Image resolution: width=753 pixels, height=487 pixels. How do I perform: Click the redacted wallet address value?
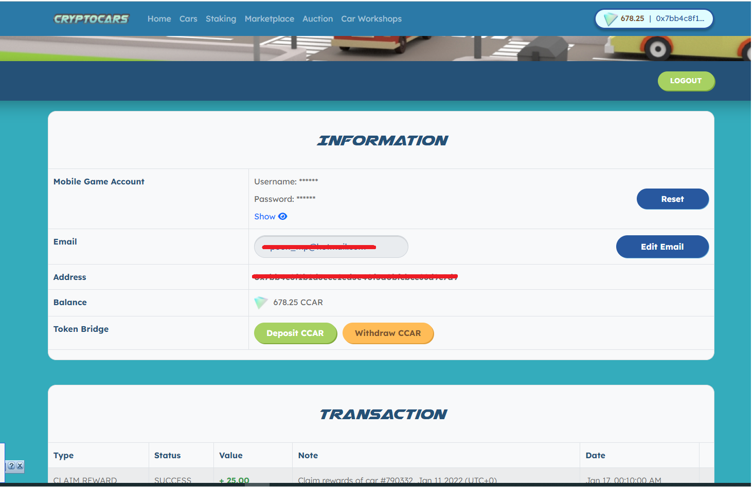tap(355, 277)
